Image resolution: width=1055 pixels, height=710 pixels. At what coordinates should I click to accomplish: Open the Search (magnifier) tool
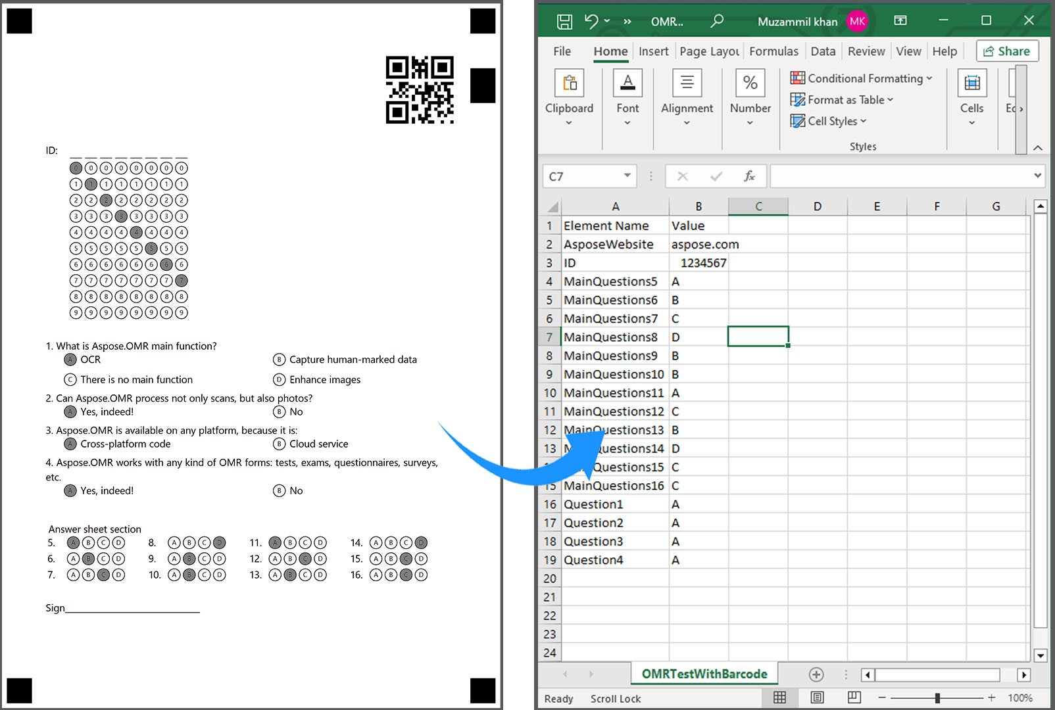(x=717, y=20)
